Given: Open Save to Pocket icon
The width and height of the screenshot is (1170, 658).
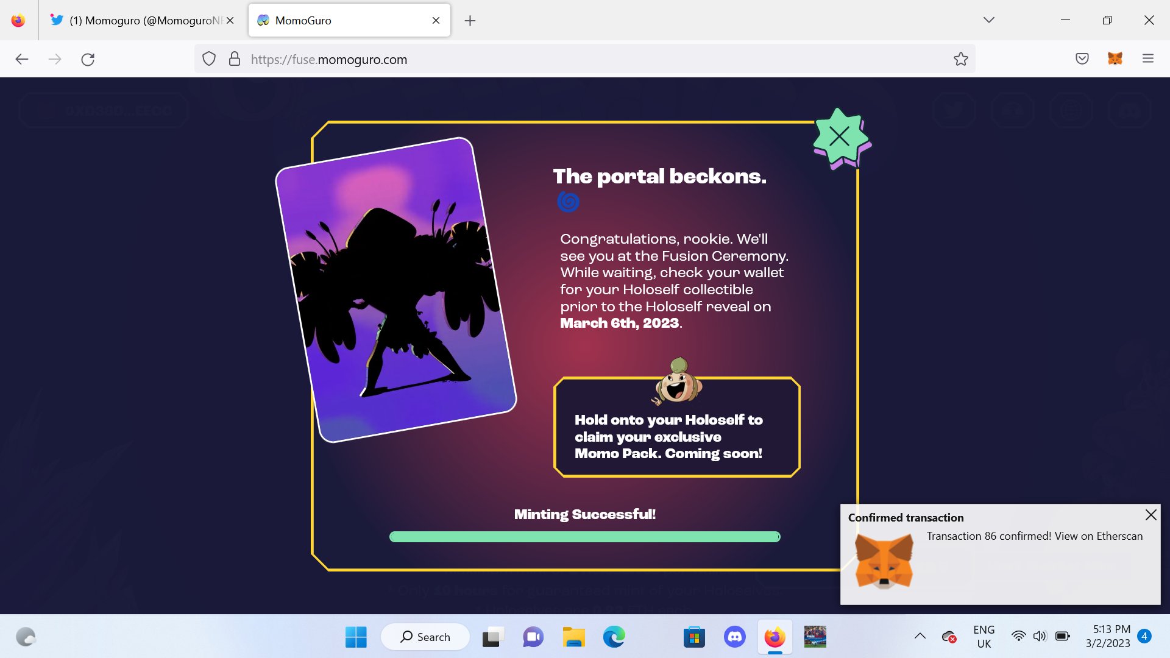Looking at the screenshot, I should coord(1082,58).
